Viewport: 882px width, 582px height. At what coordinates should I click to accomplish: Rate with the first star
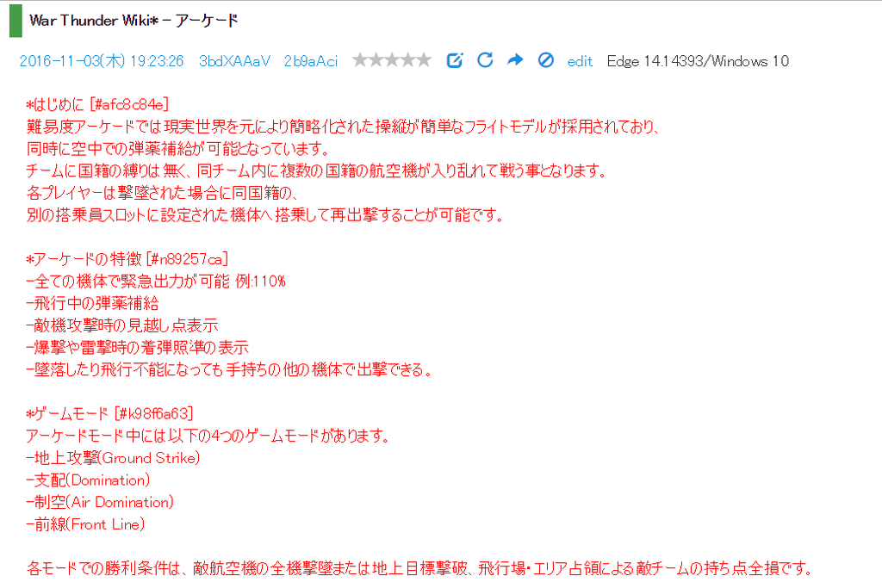click(360, 60)
